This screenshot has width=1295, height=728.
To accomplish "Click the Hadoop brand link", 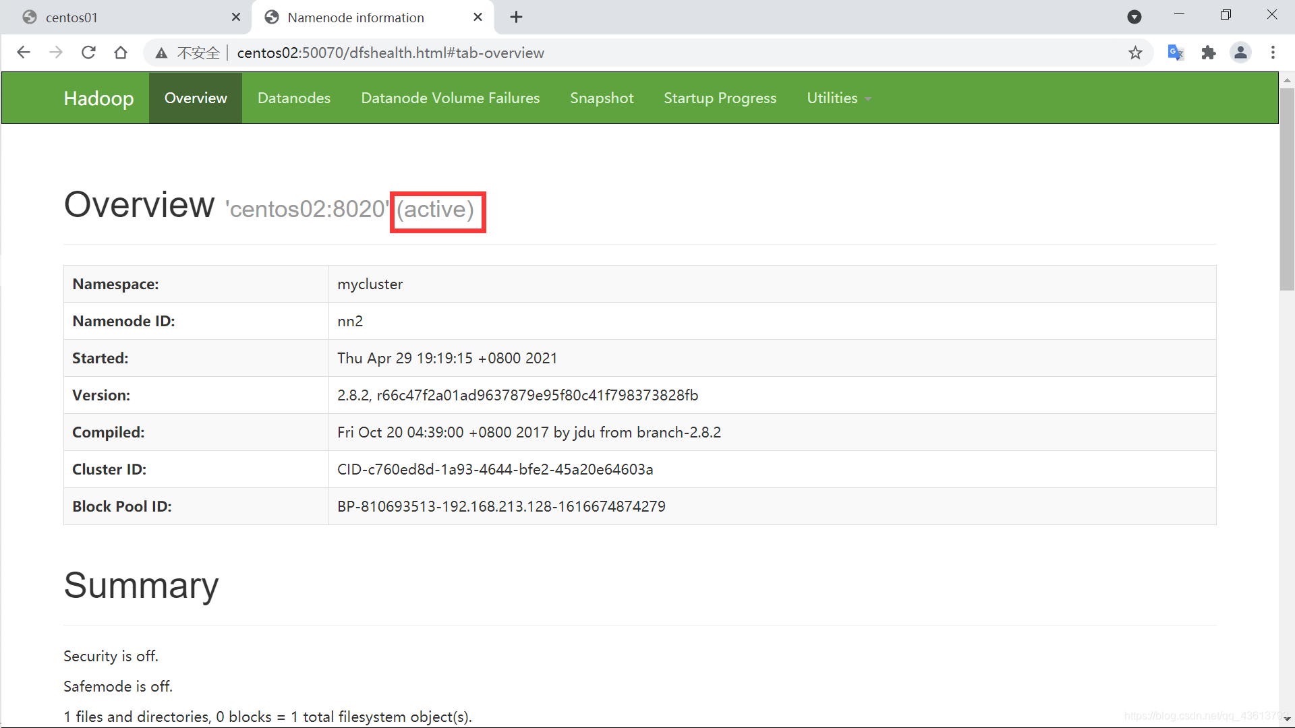I will 98,98.
